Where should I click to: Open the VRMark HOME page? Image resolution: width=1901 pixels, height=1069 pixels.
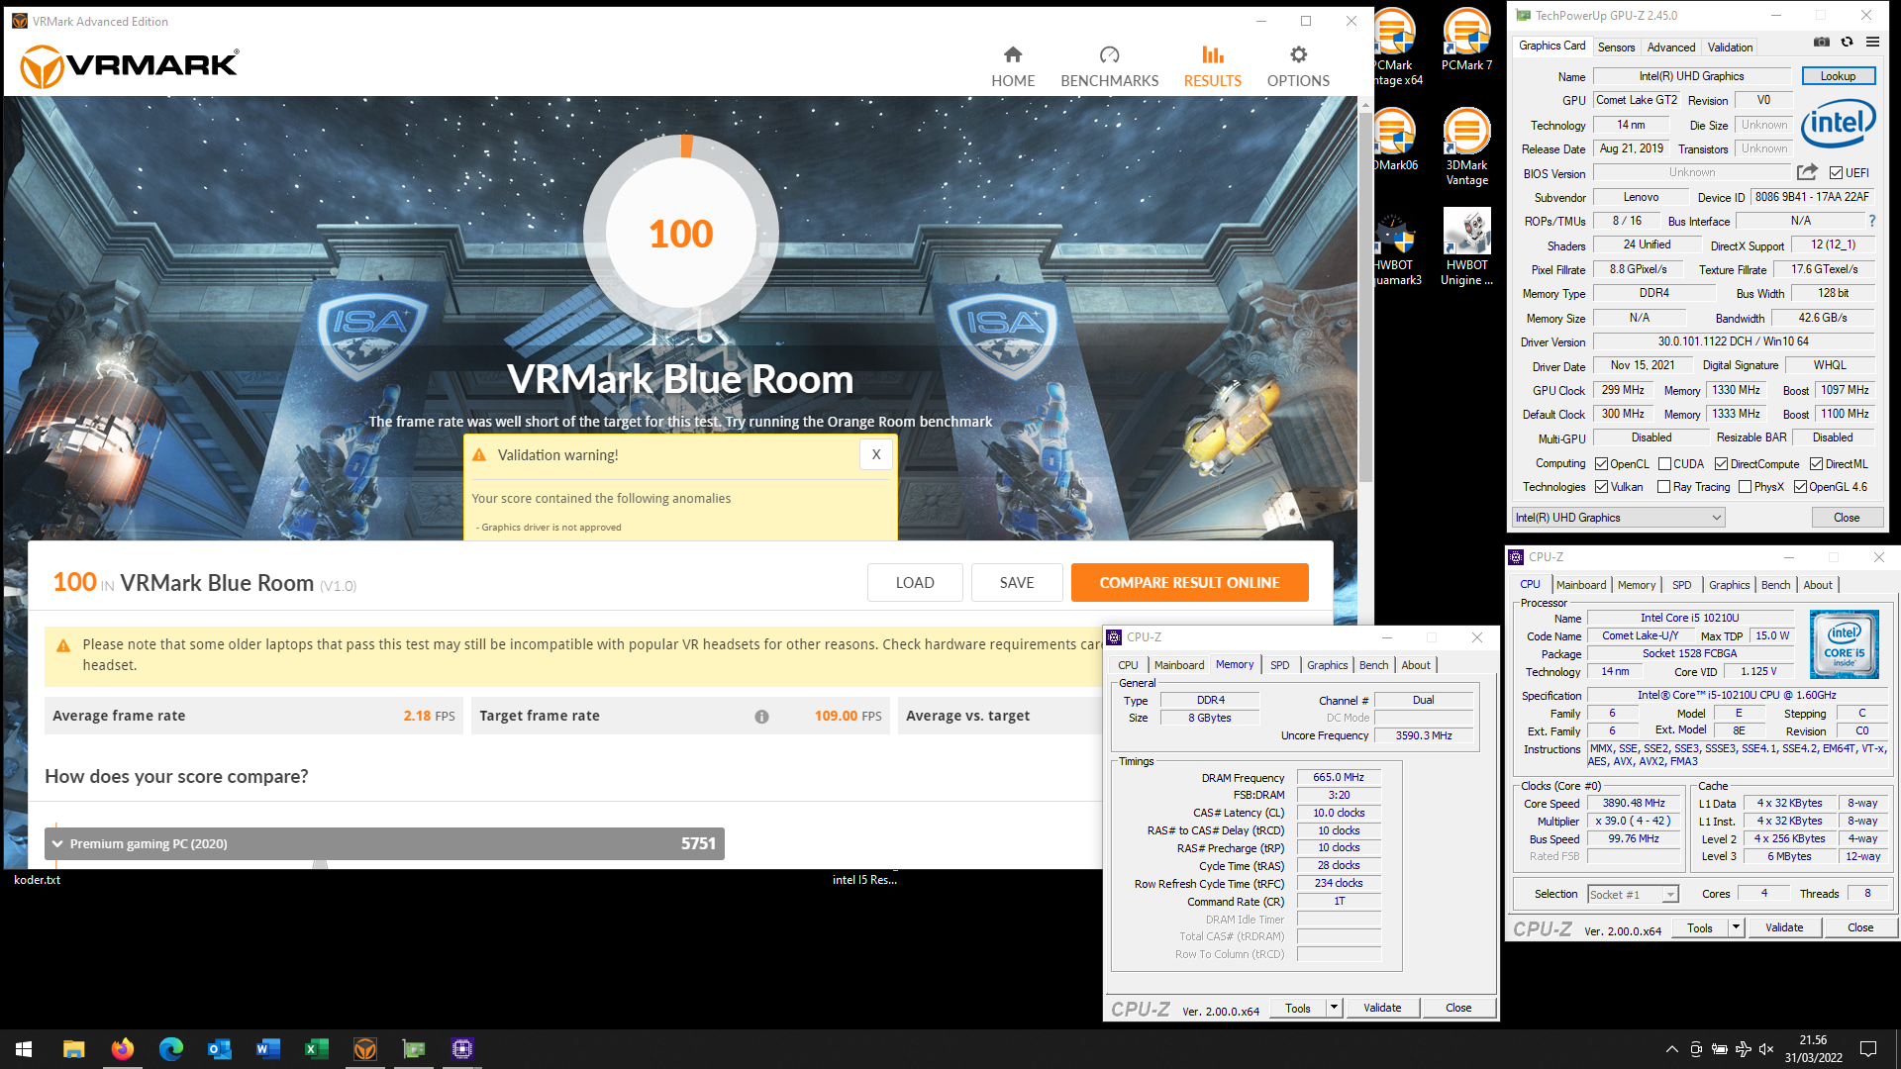[1013, 66]
